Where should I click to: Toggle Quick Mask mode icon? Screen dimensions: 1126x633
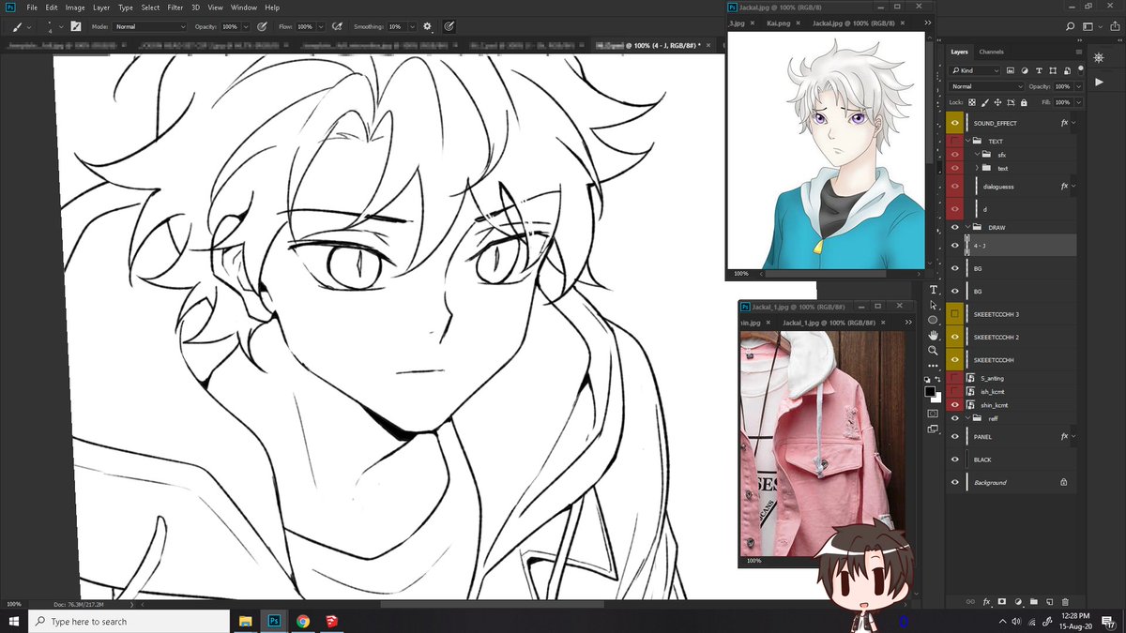coord(933,413)
